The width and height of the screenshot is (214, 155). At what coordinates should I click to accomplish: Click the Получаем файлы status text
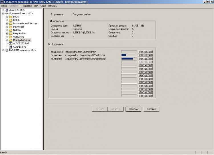point(82,15)
